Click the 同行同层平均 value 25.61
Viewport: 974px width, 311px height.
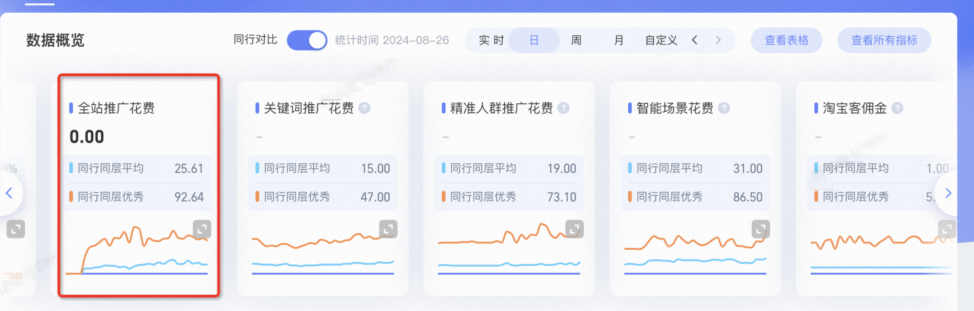pos(189,168)
